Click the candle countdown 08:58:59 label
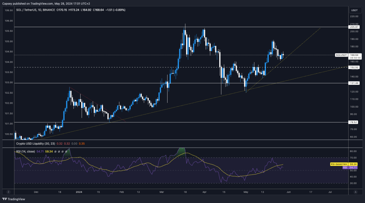 coord(355,58)
